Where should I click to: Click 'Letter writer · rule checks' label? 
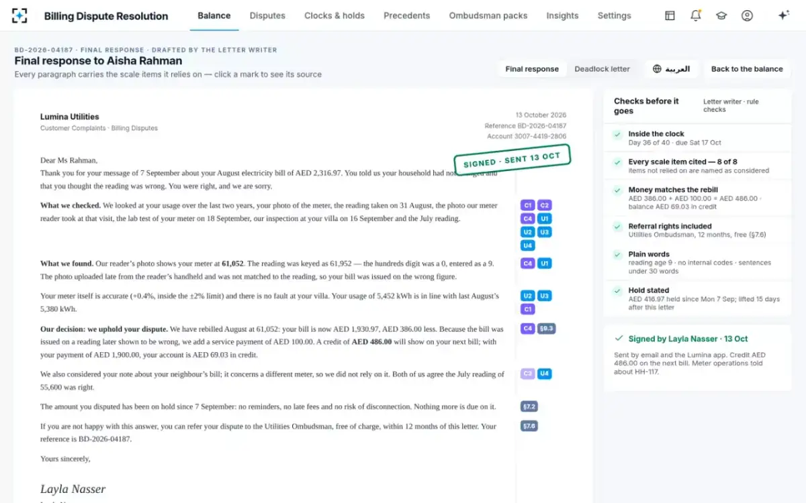click(x=731, y=106)
